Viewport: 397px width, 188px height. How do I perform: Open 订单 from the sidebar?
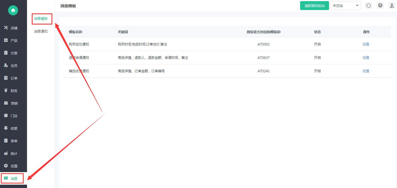click(x=13, y=78)
